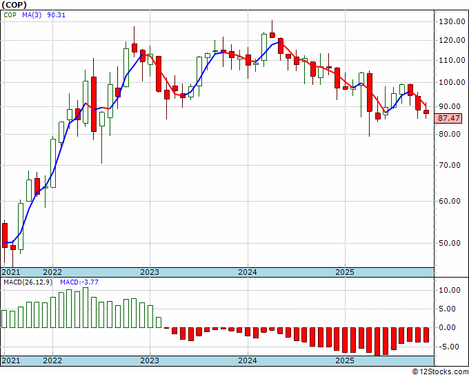Open the 12Stocks.com link
This screenshot has width=469, height=377.
[440, 372]
